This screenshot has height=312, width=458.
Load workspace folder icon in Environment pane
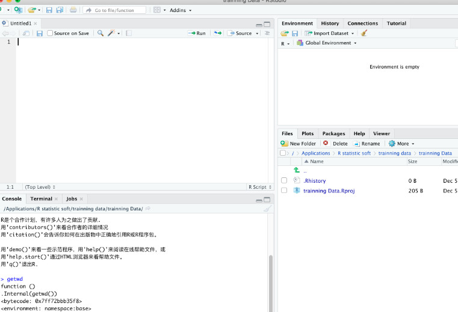click(x=285, y=33)
